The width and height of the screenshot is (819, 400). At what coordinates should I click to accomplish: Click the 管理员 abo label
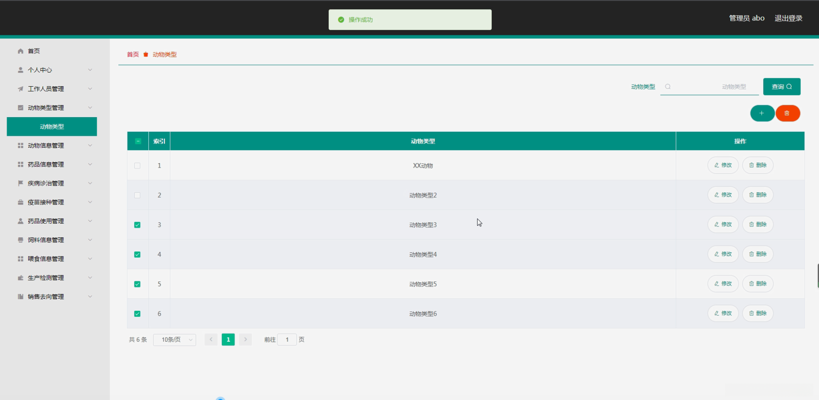[747, 18]
